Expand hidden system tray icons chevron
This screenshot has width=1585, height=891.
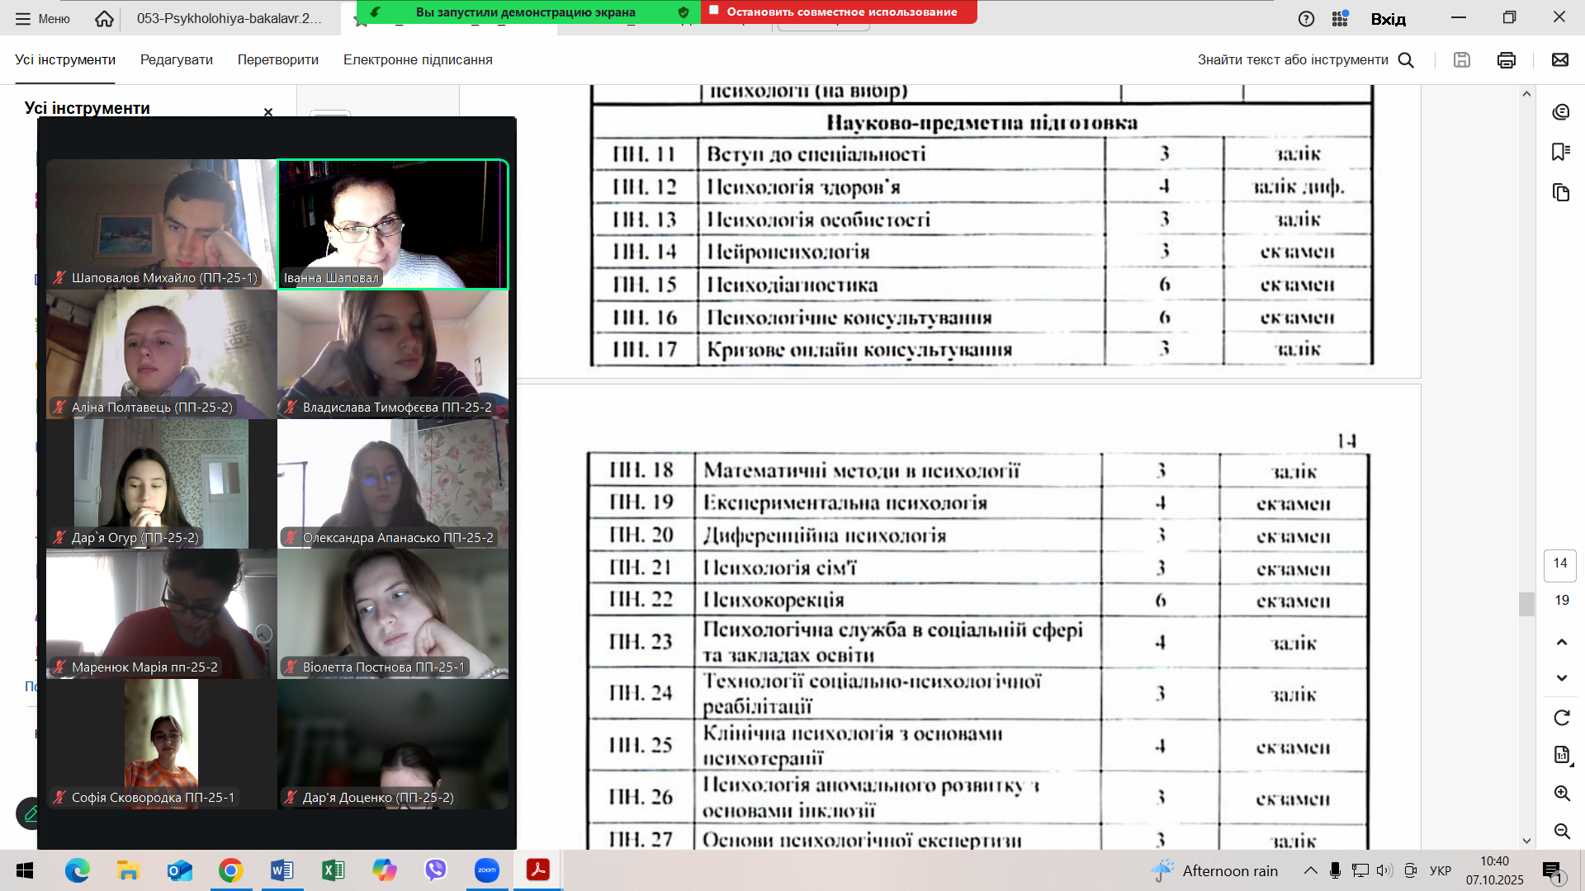pyautogui.click(x=1310, y=870)
